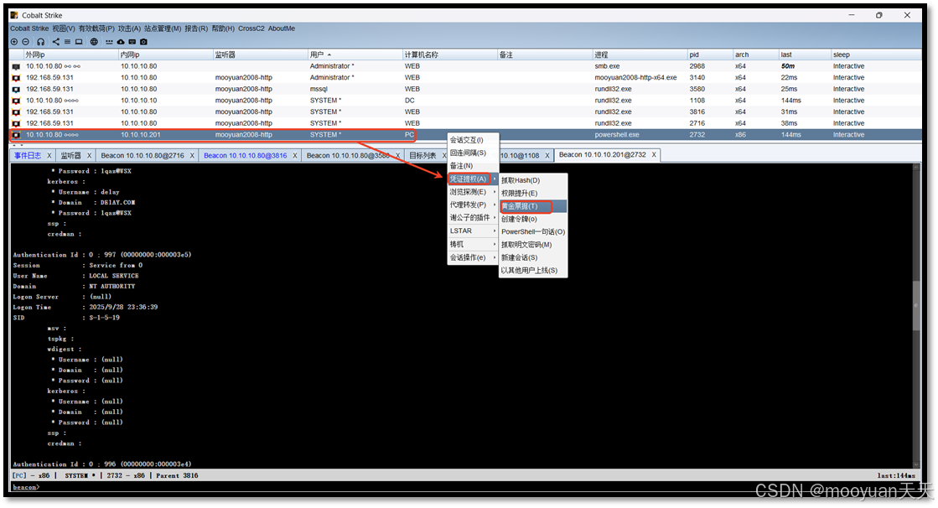Open listeners via the headphones icon
This screenshot has width=938, height=508.
pyautogui.click(x=41, y=42)
